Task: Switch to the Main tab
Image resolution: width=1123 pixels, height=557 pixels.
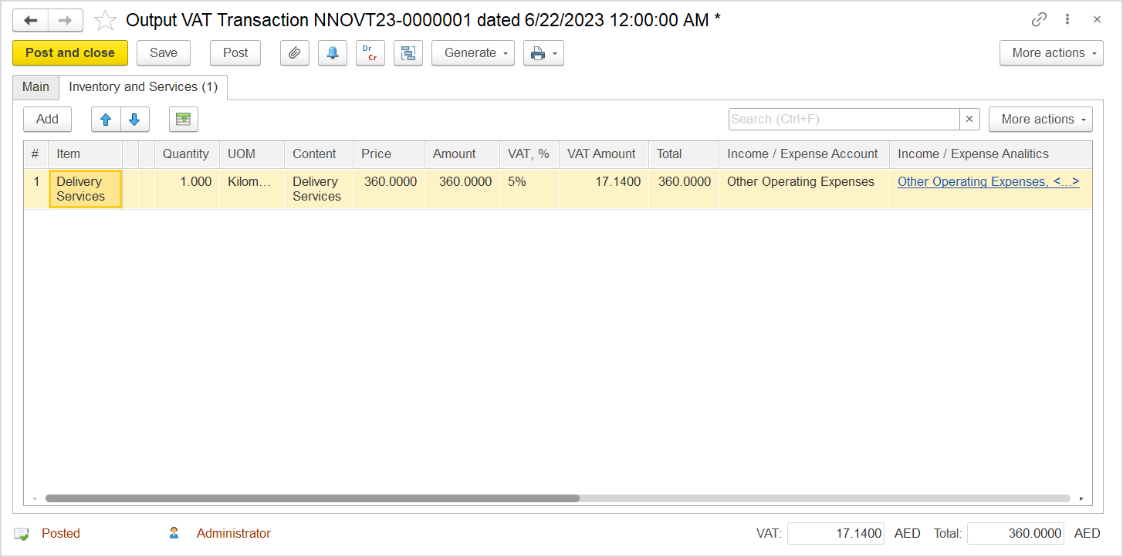Action: (x=36, y=87)
